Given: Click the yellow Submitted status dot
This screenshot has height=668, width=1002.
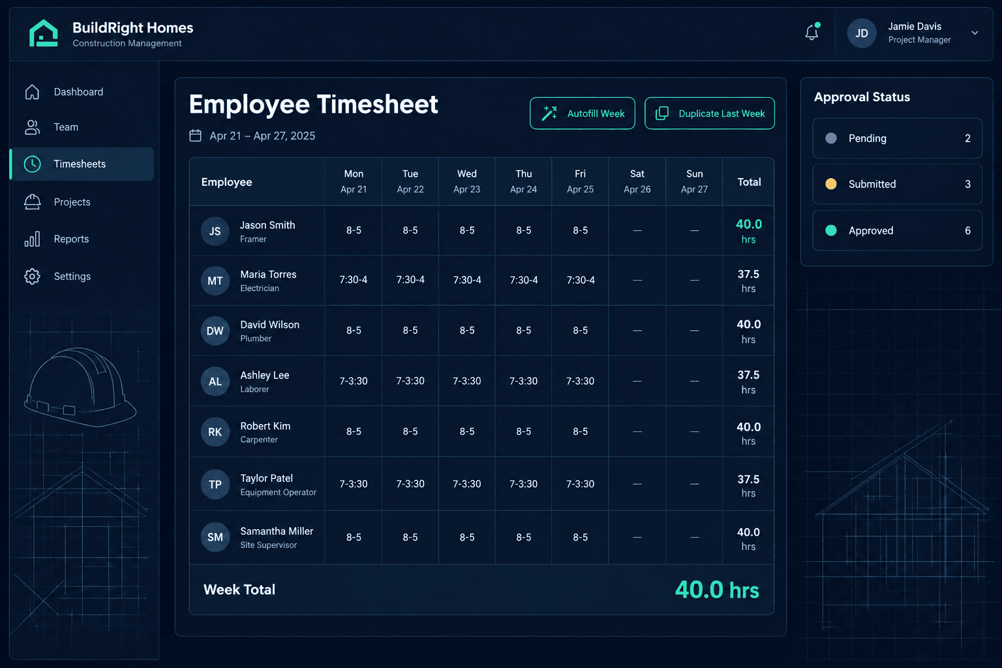Looking at the screenshot, I should point(831,184).
